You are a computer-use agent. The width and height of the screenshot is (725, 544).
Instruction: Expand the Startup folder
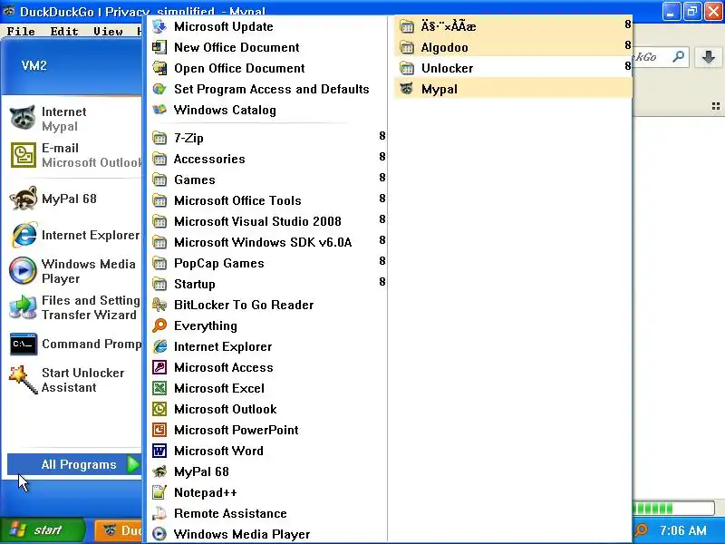[266, 284]
